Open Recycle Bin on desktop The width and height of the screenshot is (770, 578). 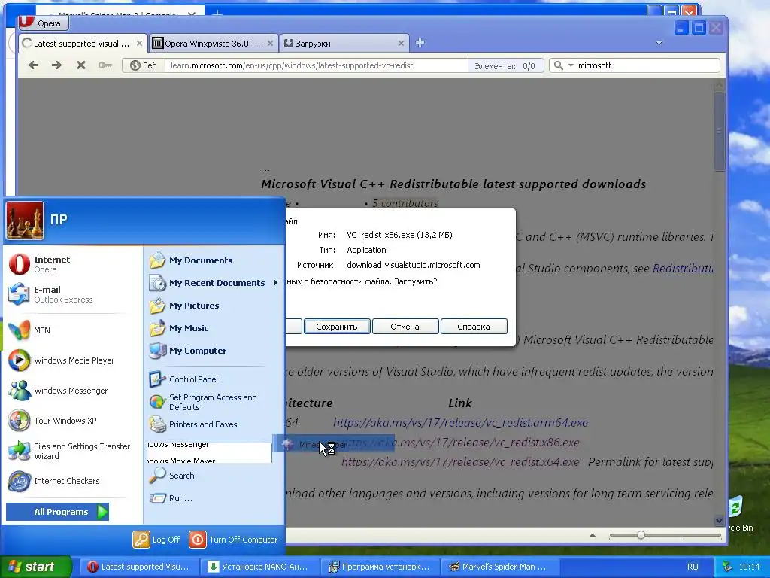click(741, 513)
